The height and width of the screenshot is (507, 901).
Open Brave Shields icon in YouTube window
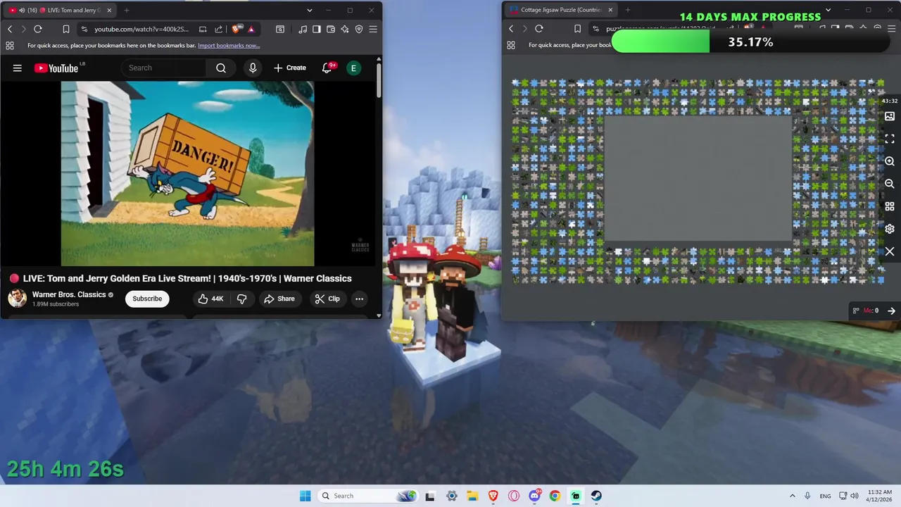[237, 29]
